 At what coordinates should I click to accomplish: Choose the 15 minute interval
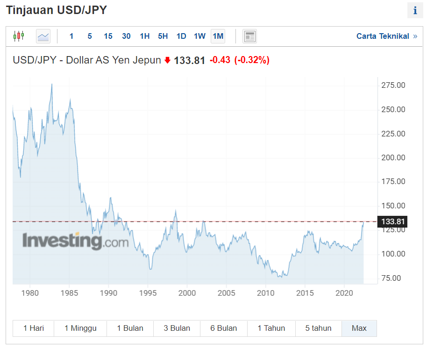tap(108, 36)
